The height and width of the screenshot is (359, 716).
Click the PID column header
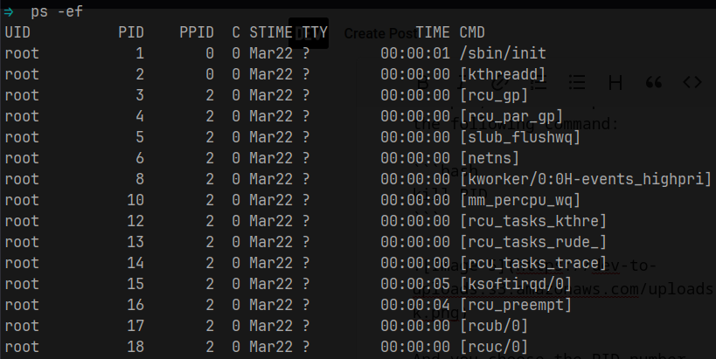click(131, 32)
